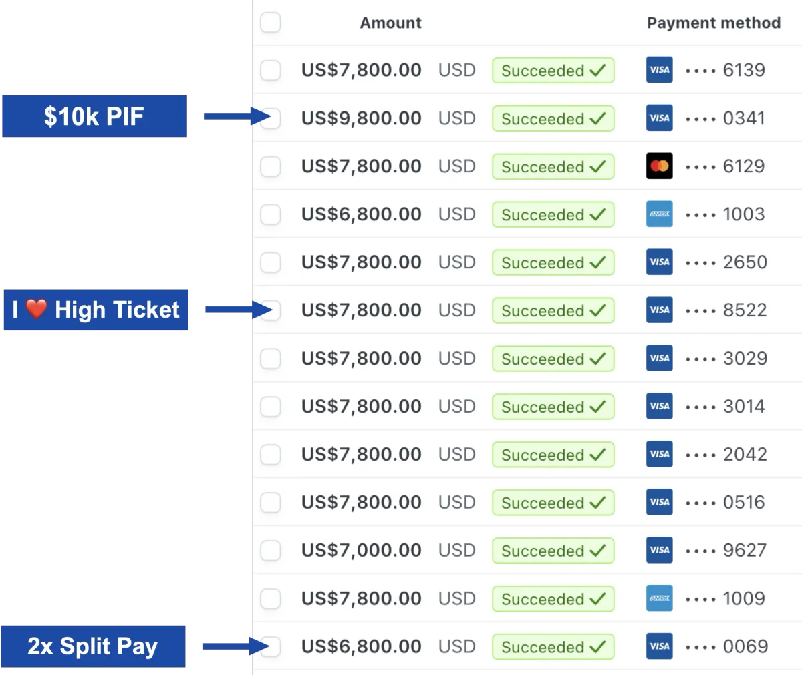
Task: Click the Payment method column header
Action: click(x=713, y=23)
